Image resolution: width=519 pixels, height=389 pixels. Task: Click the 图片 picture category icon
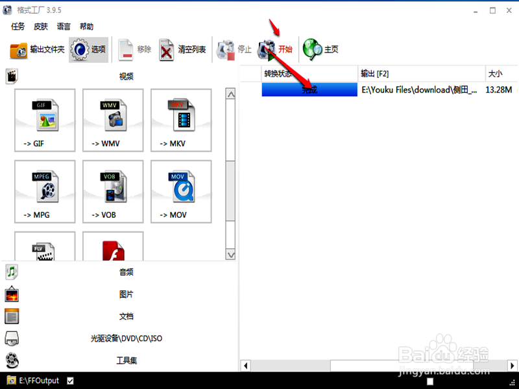pyautogui.click(x=11, y=294)
